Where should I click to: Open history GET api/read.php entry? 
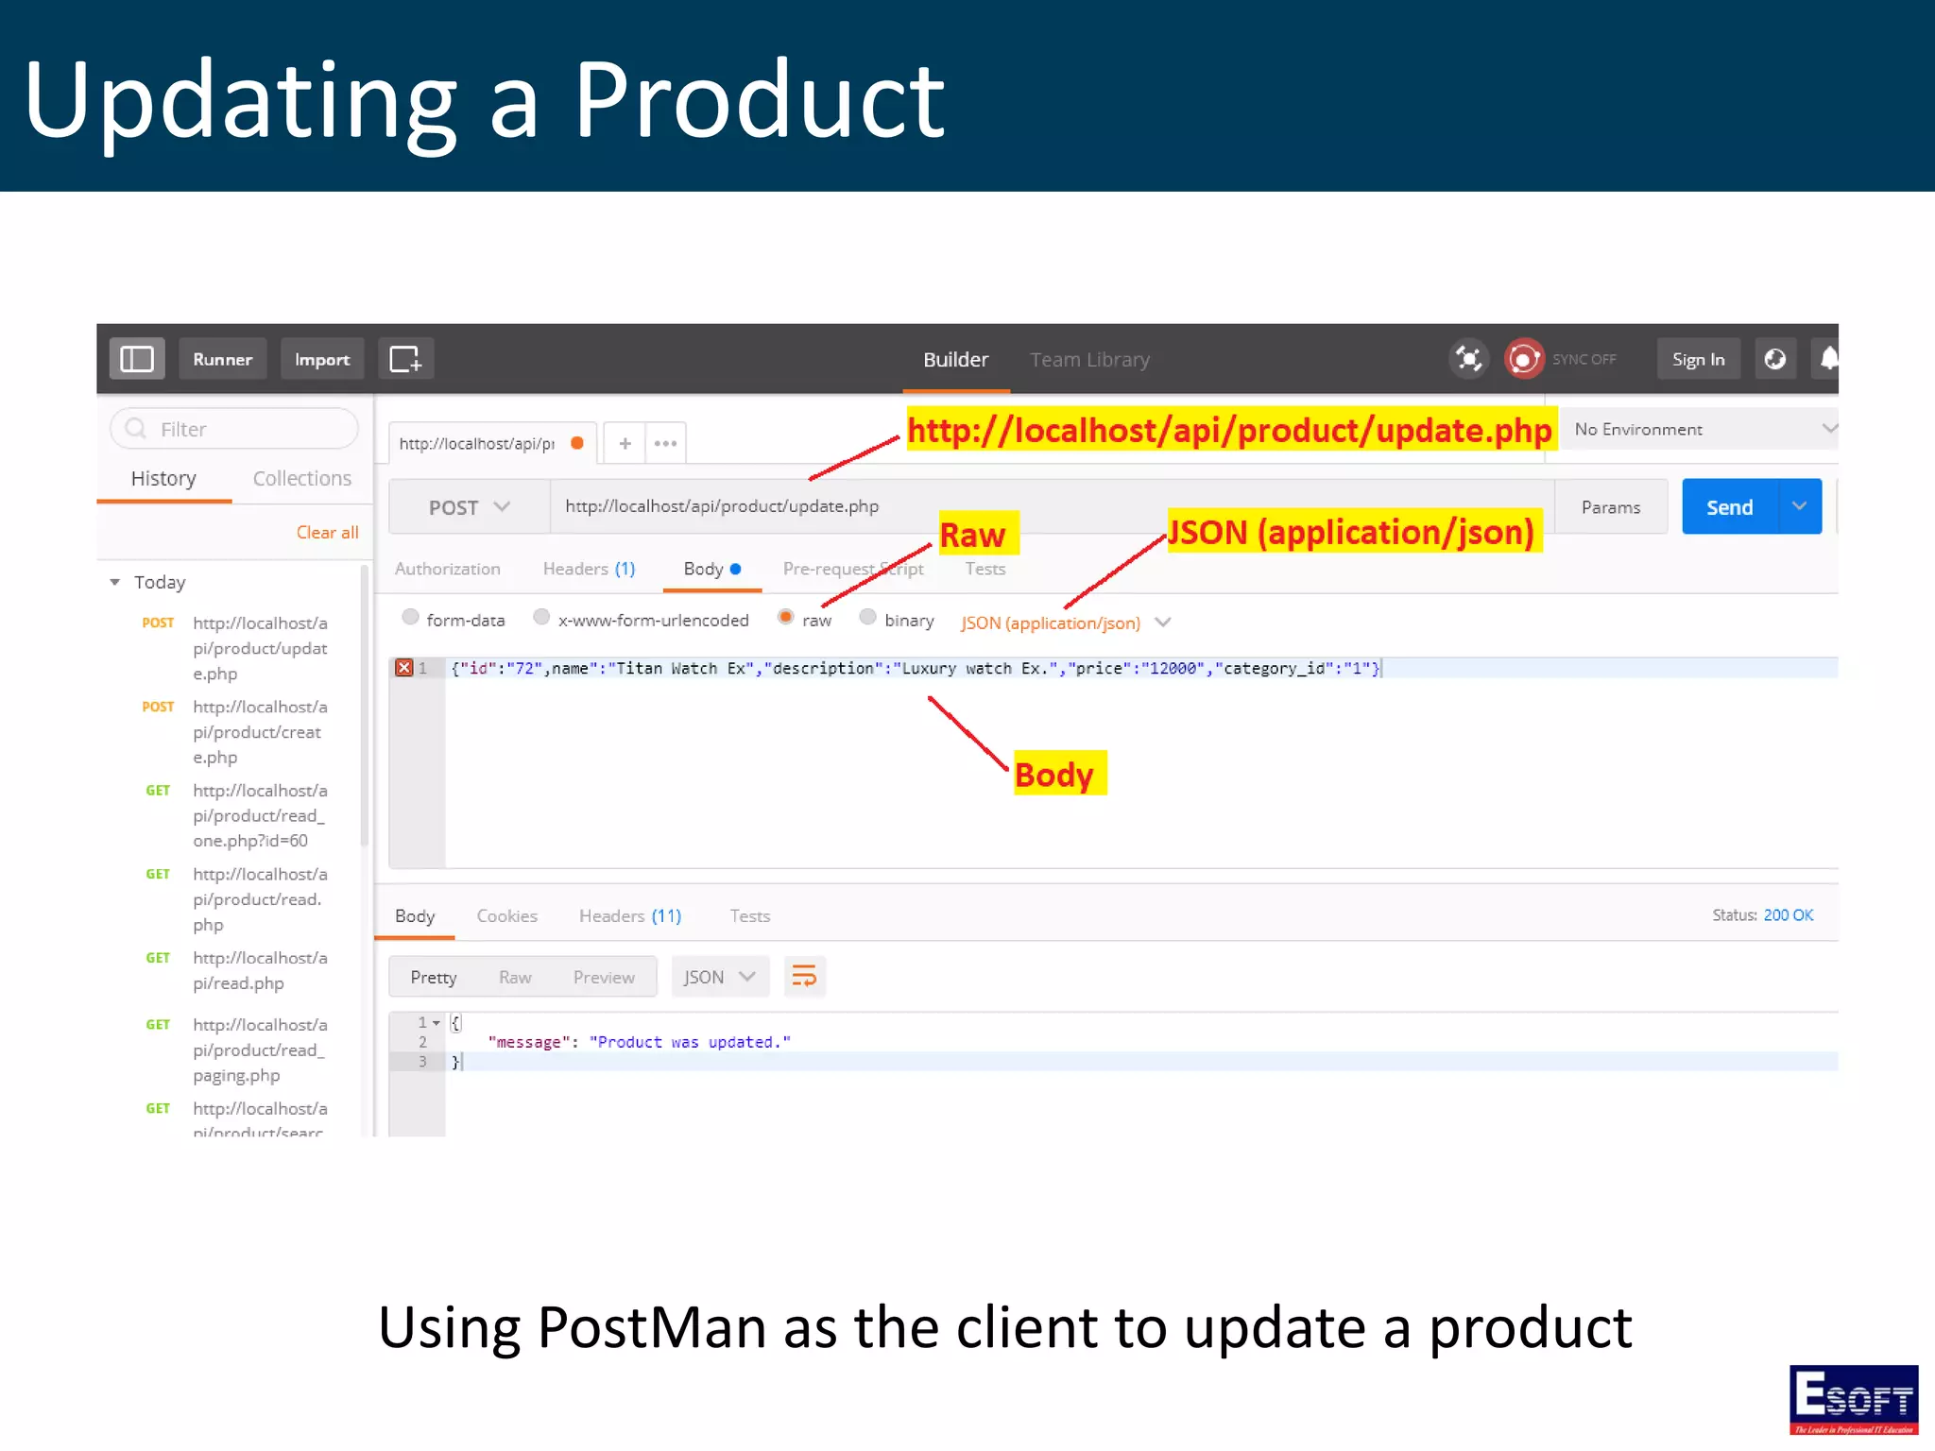point(235,970)
